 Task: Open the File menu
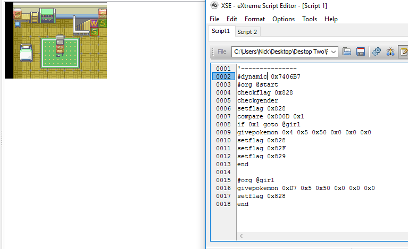(x=214, y=19)
